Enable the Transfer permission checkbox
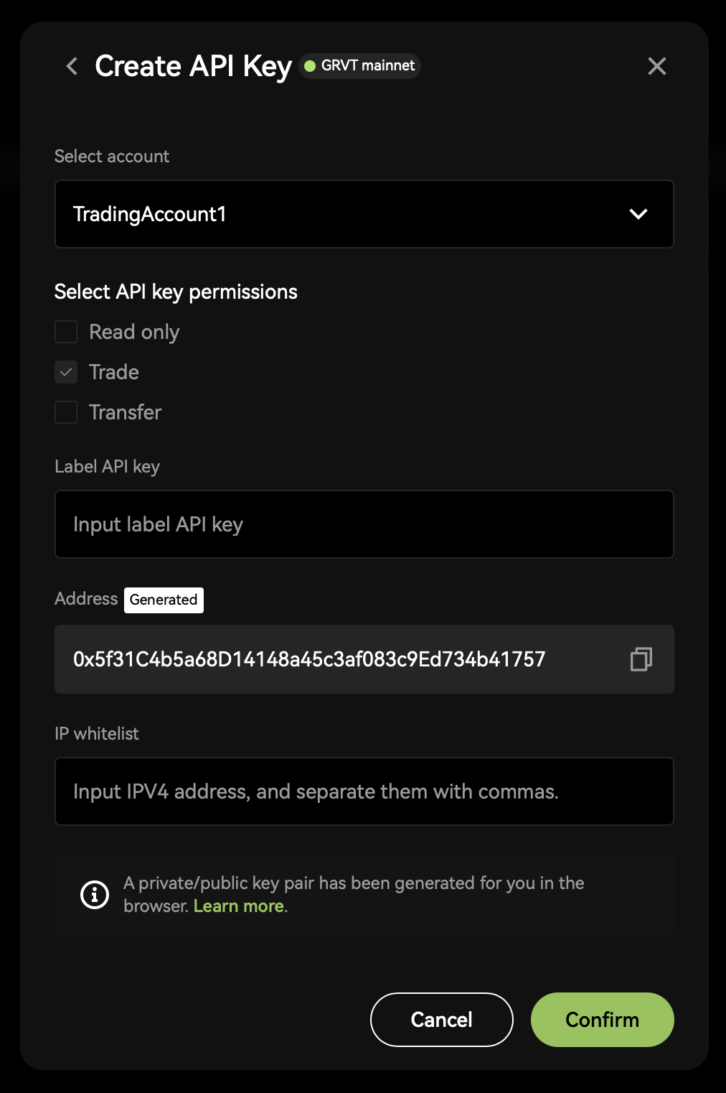The image size is (726, 1093). [x=66, y=412]
